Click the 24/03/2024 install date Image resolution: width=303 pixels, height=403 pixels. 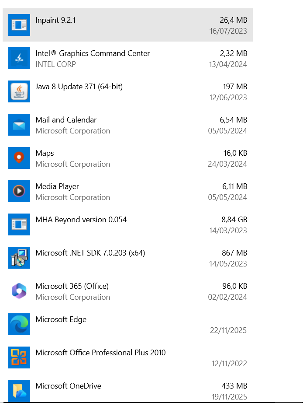click(227, 164)
